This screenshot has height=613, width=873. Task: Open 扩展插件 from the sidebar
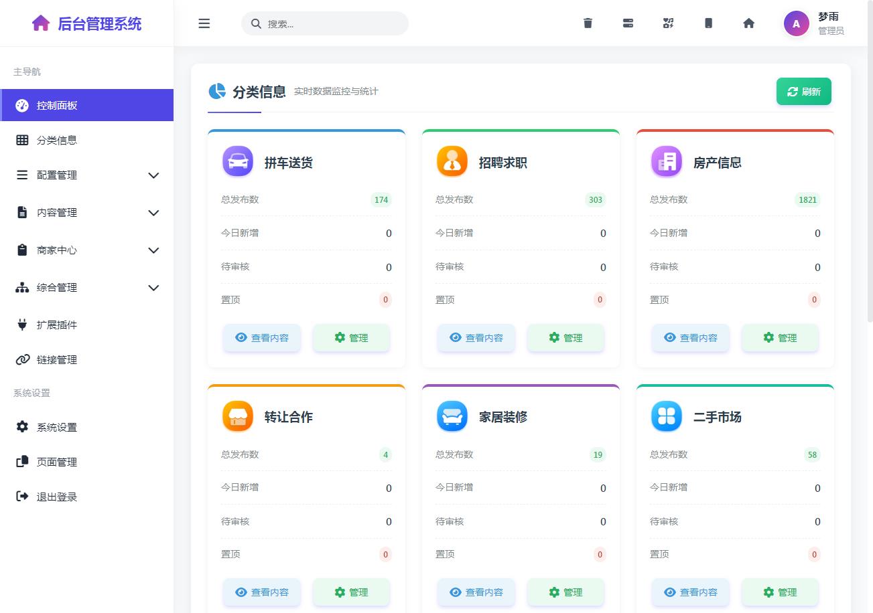57,325
